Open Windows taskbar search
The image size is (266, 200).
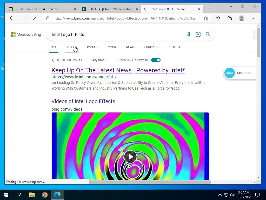point(19,195)
